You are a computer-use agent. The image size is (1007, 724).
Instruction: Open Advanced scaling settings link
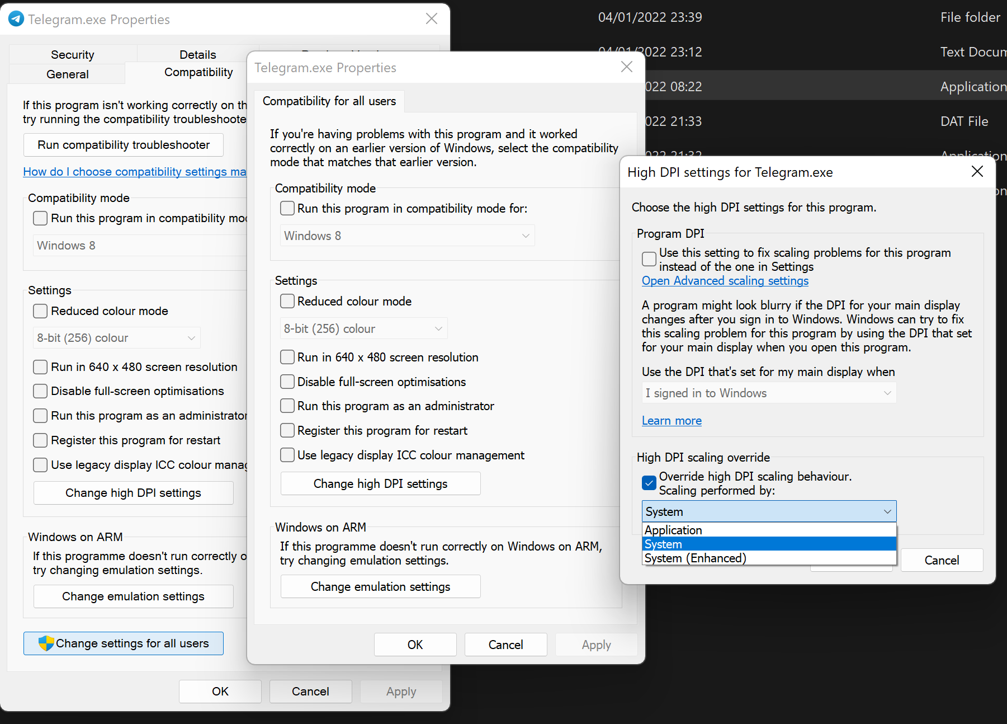[725, 280]
